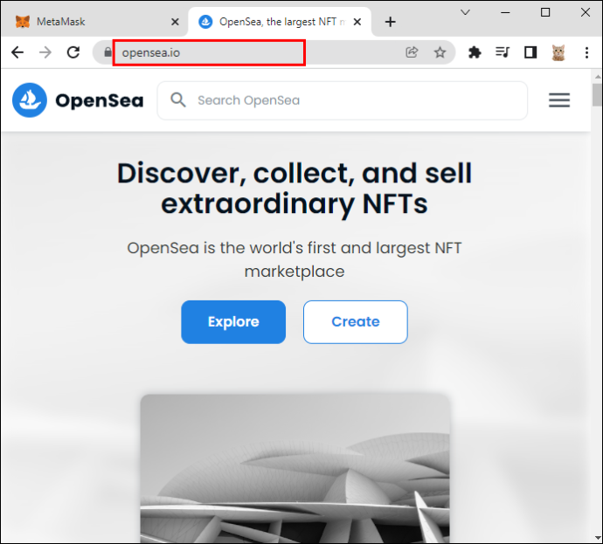
Task: Focus the Search OpenSea field
Action: pyautogui.click(x=343, y=100)
